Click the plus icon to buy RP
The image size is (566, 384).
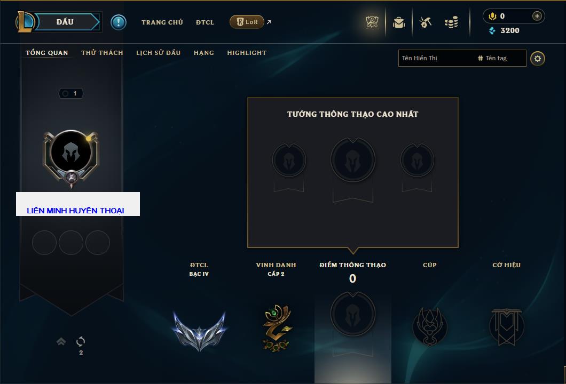(x=537, y=16)
